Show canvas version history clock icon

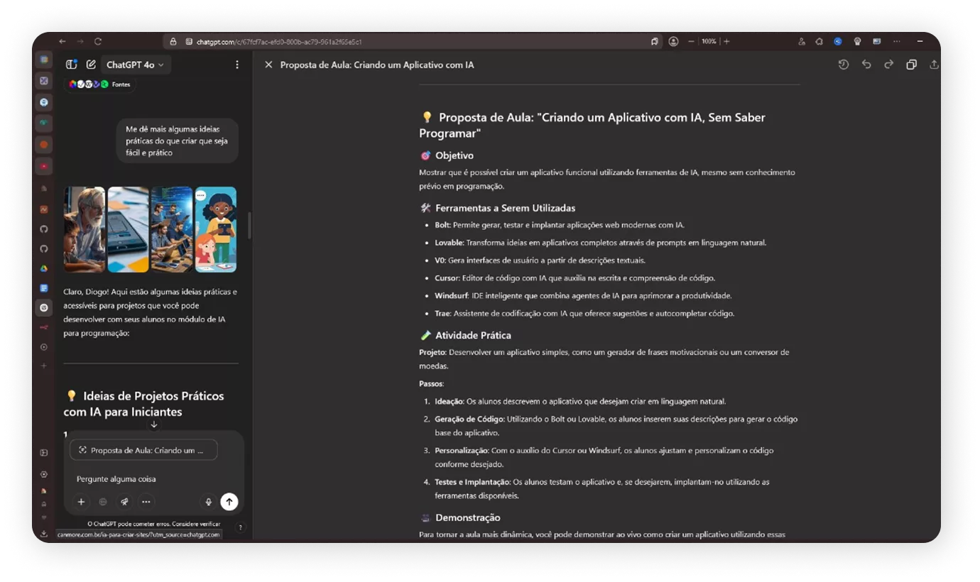[843, 65]
